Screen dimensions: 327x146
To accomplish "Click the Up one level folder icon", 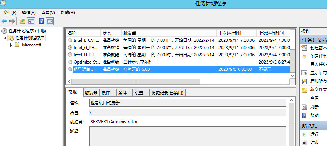I will [23, 21].
